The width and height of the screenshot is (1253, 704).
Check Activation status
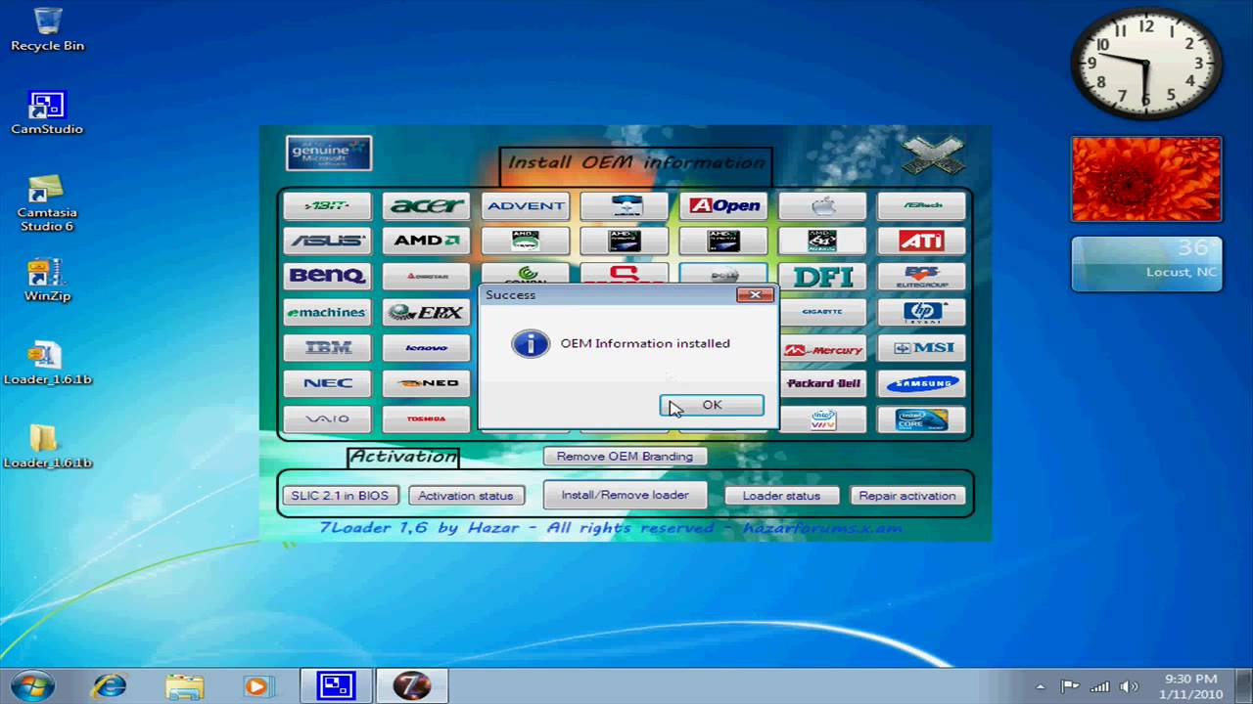pos(466,496)
